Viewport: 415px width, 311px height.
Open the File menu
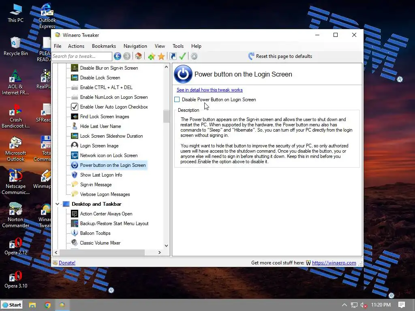pos(58,46)
